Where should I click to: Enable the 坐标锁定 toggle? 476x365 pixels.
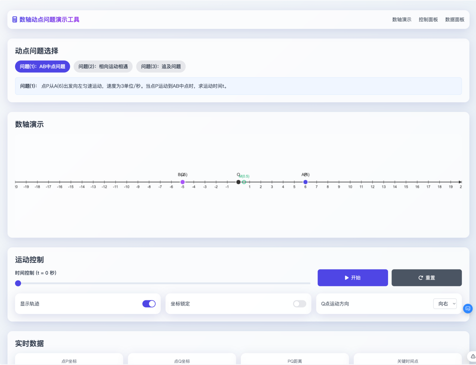click(299, 304)
